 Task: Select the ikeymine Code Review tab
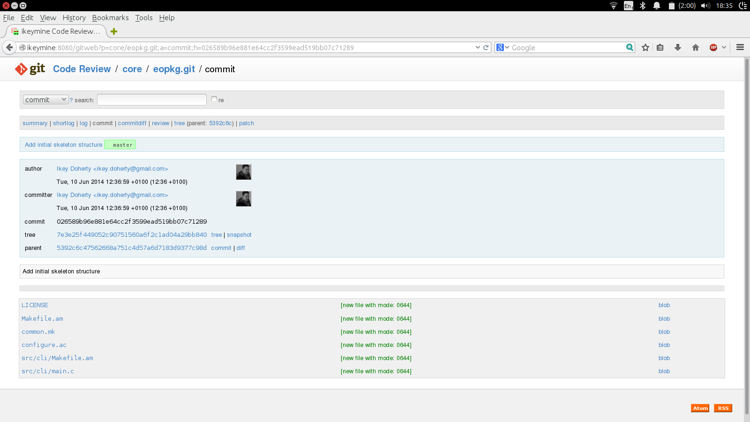[56, 31]
